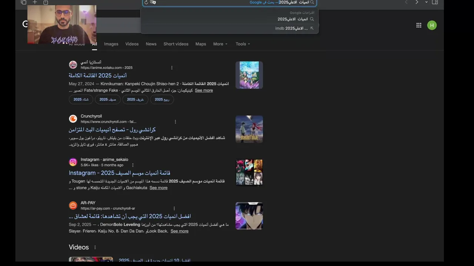The image size is (474, 266).
Task: Open the Videos section options menu
Action: (x=95, y=248)
